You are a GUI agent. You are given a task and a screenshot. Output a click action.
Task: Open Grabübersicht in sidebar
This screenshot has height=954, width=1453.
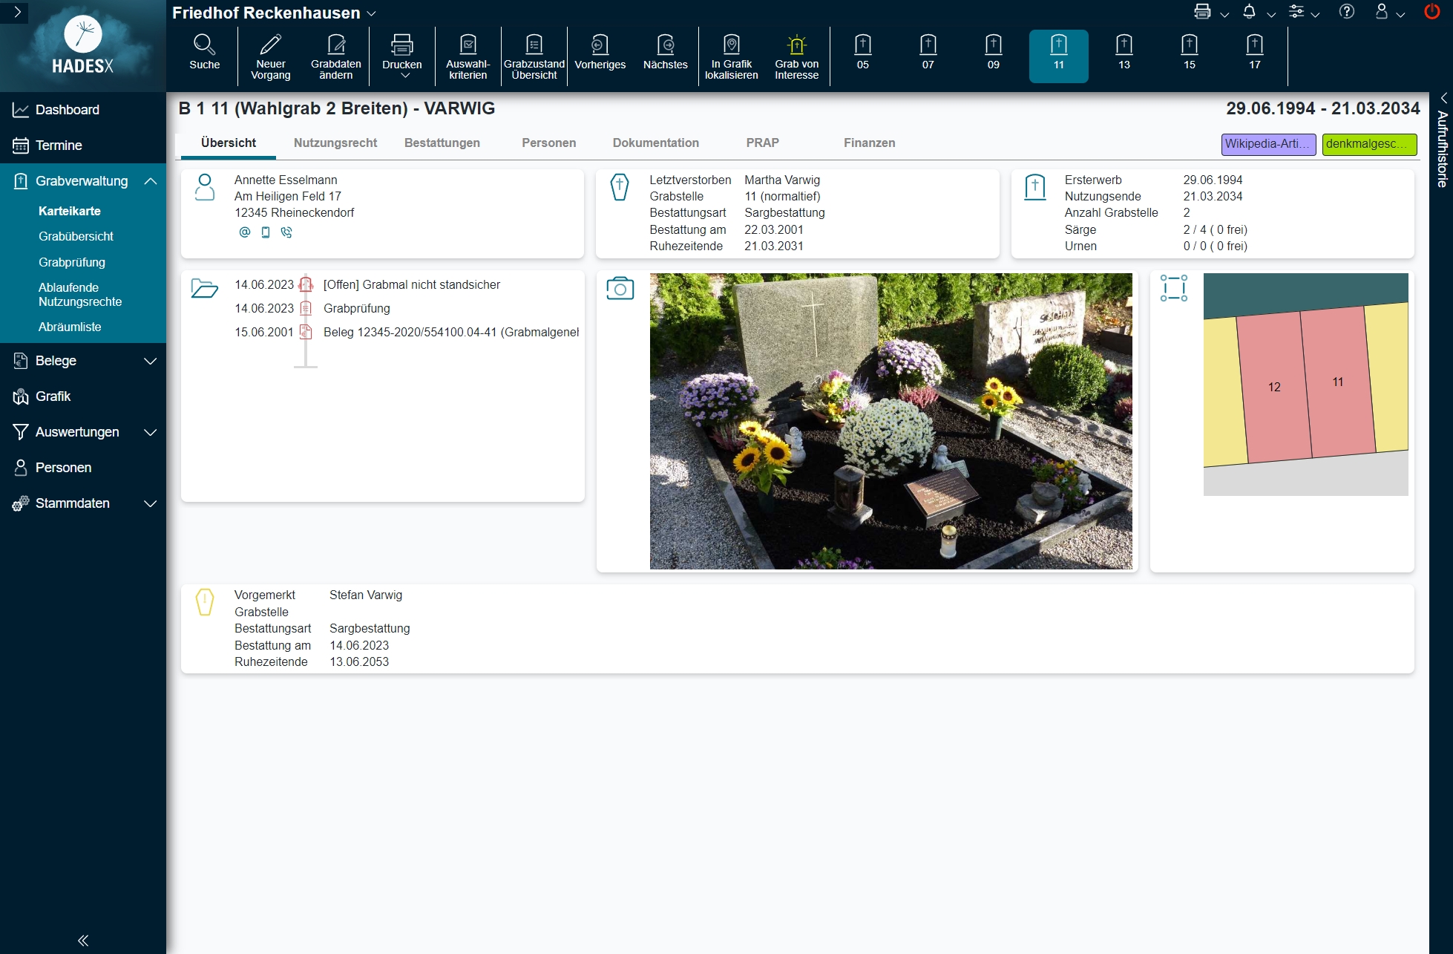point(76,236)
